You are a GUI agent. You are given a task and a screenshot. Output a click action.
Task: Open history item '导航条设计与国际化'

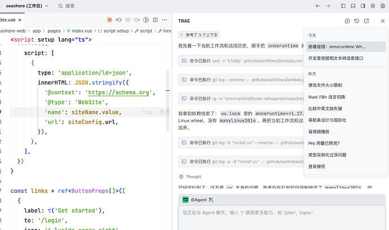coord(346,120)
